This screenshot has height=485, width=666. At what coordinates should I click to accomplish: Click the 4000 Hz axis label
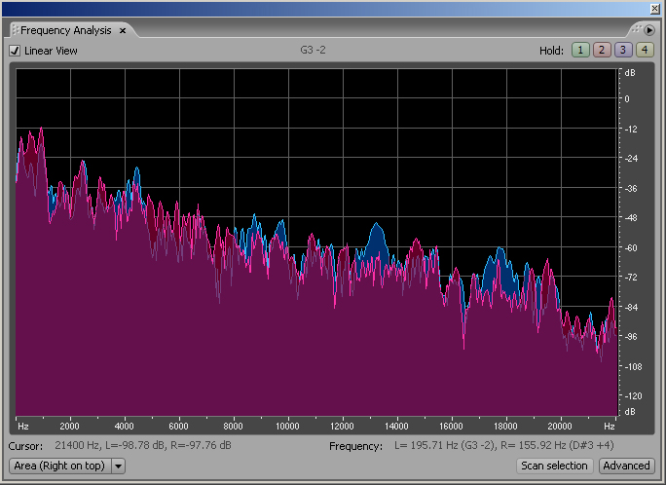pos(124,426)
